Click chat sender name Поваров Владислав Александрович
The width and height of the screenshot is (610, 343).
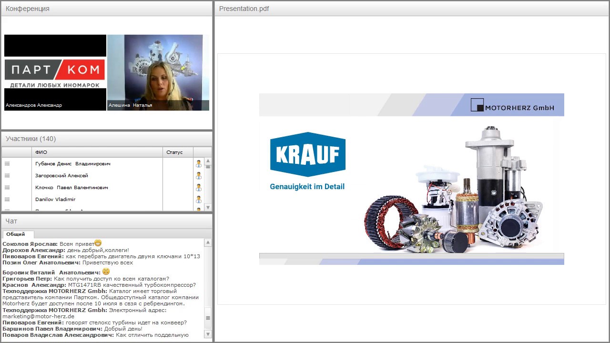coord(58,335)
